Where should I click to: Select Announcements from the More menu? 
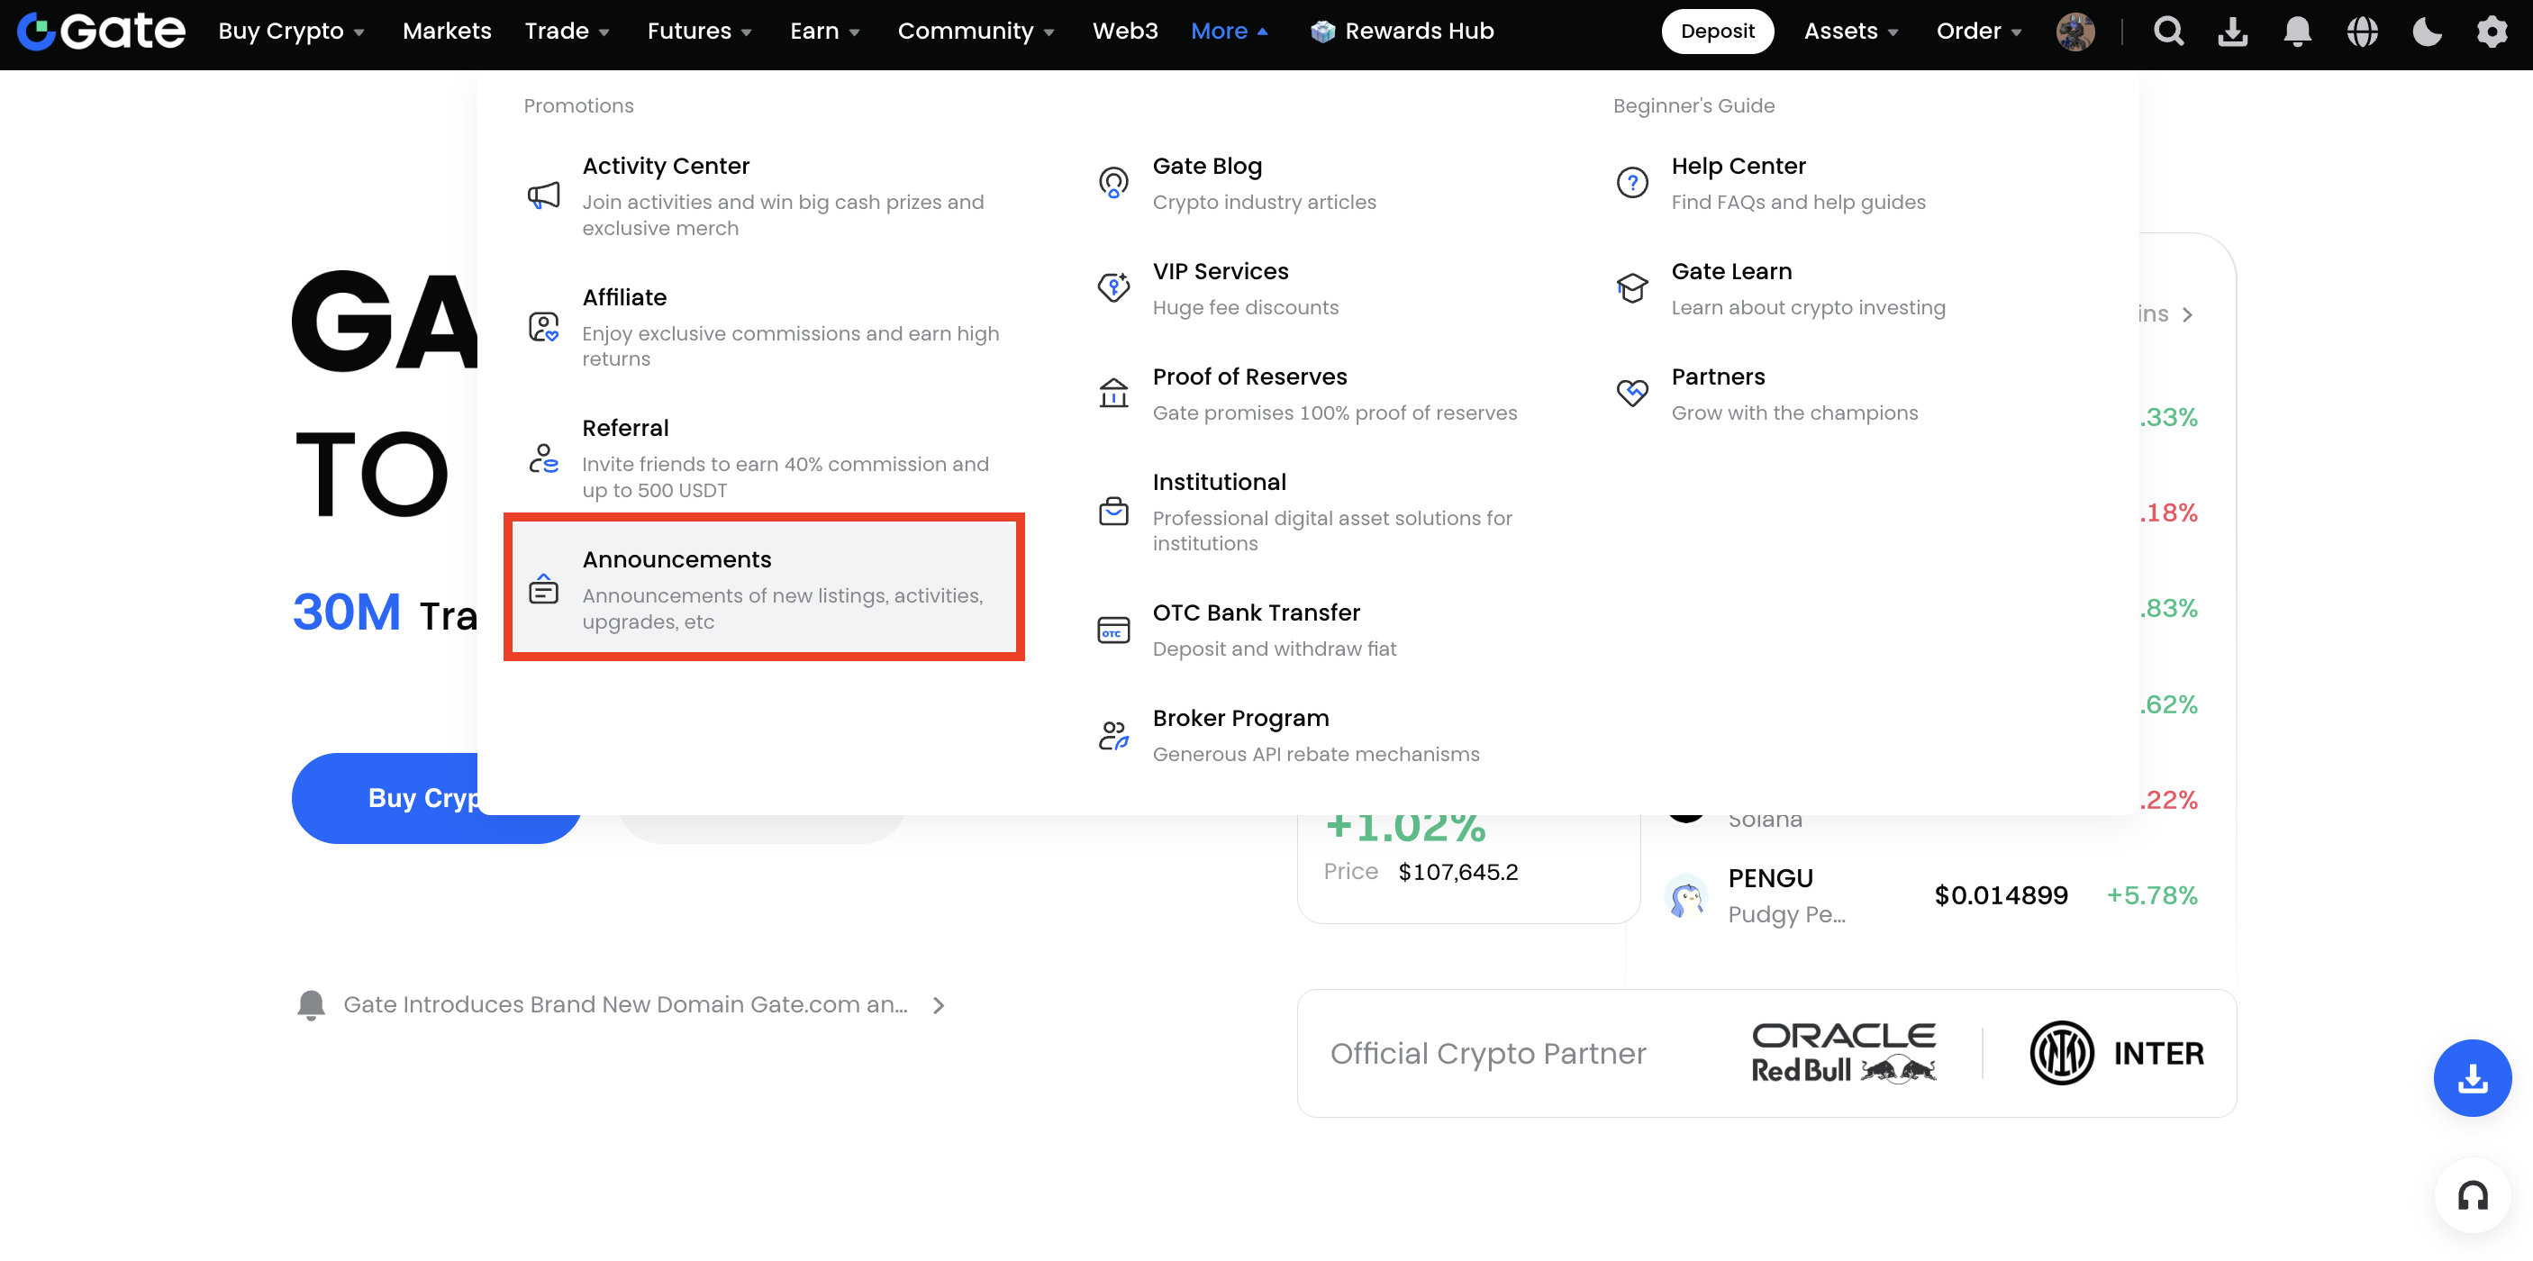(x=764, y=588)
